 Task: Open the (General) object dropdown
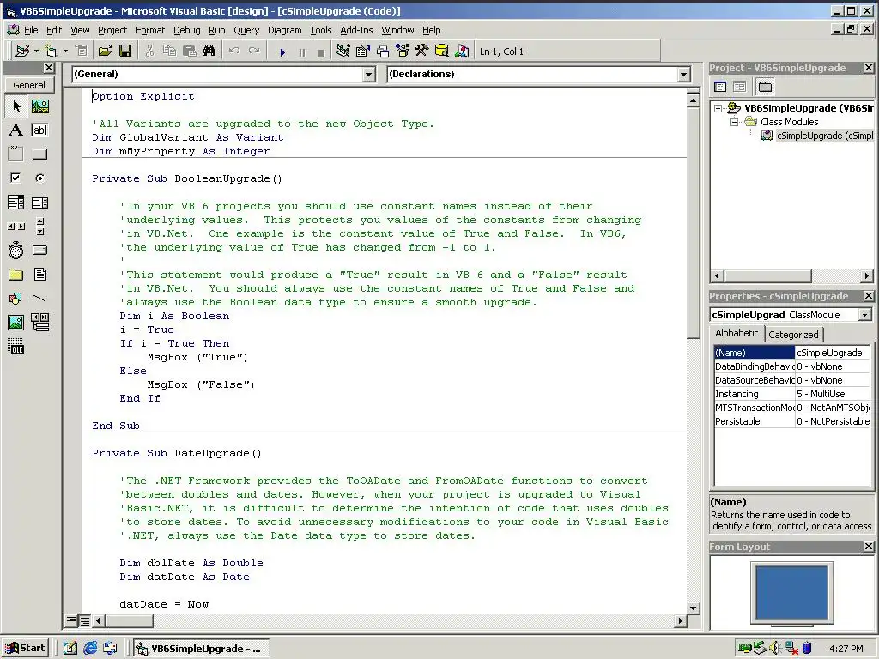(x=369, y=74)
